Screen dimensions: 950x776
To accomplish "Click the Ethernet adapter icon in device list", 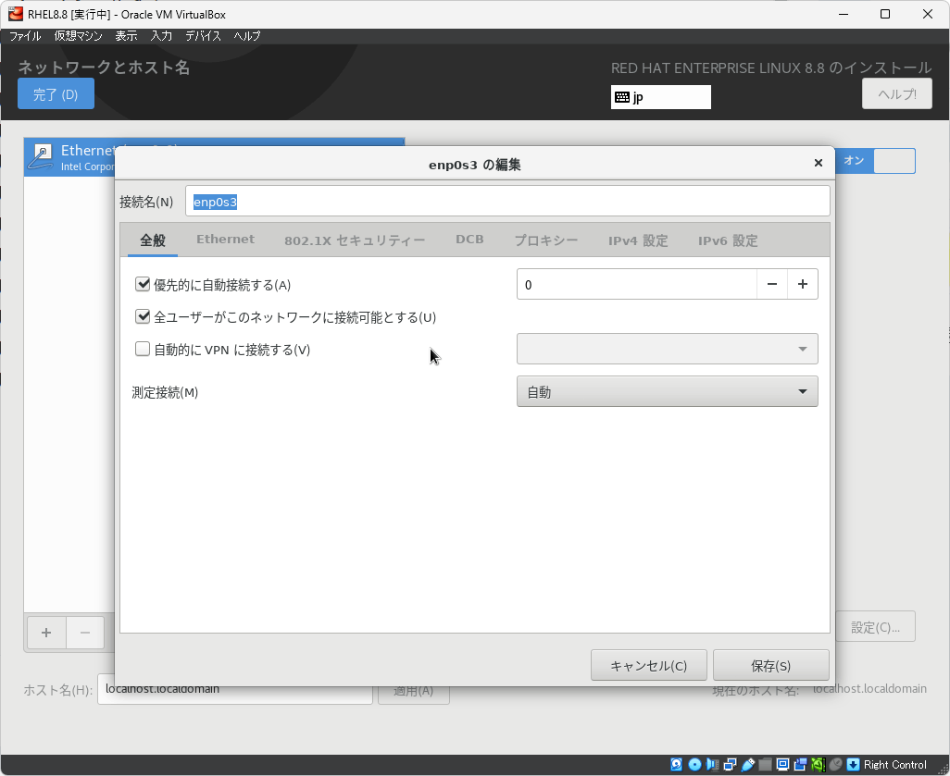I will (x=42, y=157).
